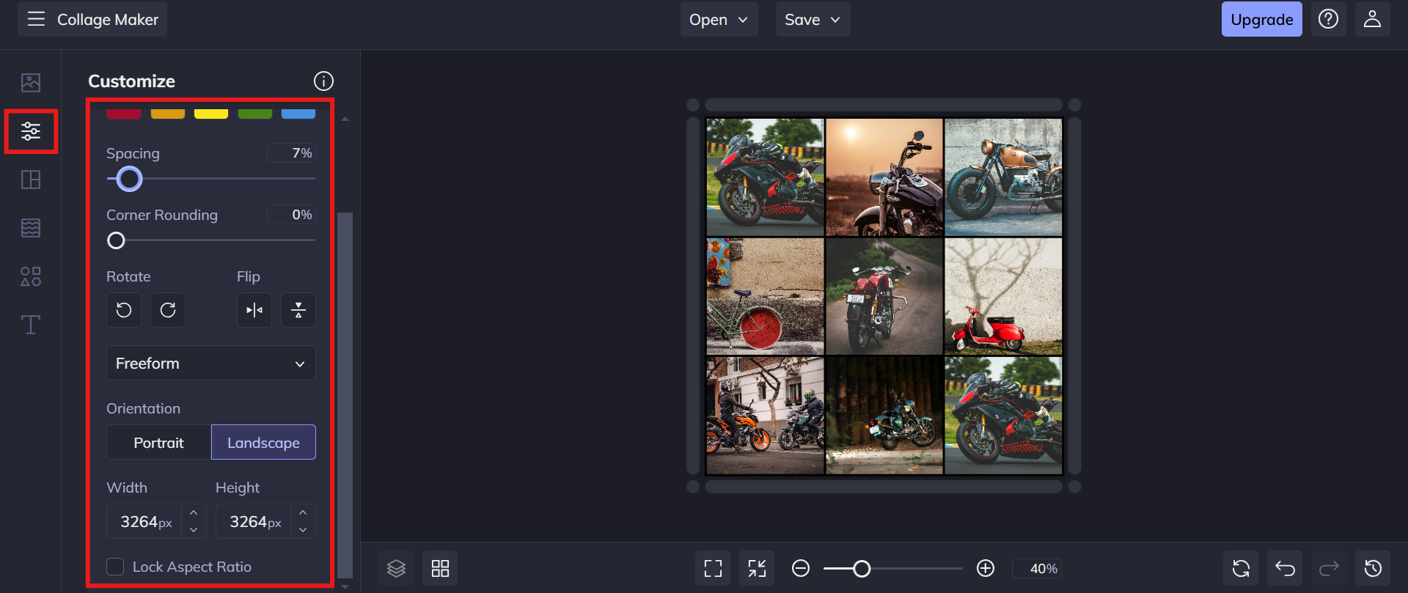The image size is (1408, 593).
Task: Pick the yellow color swatch
Action: (211, 114)
